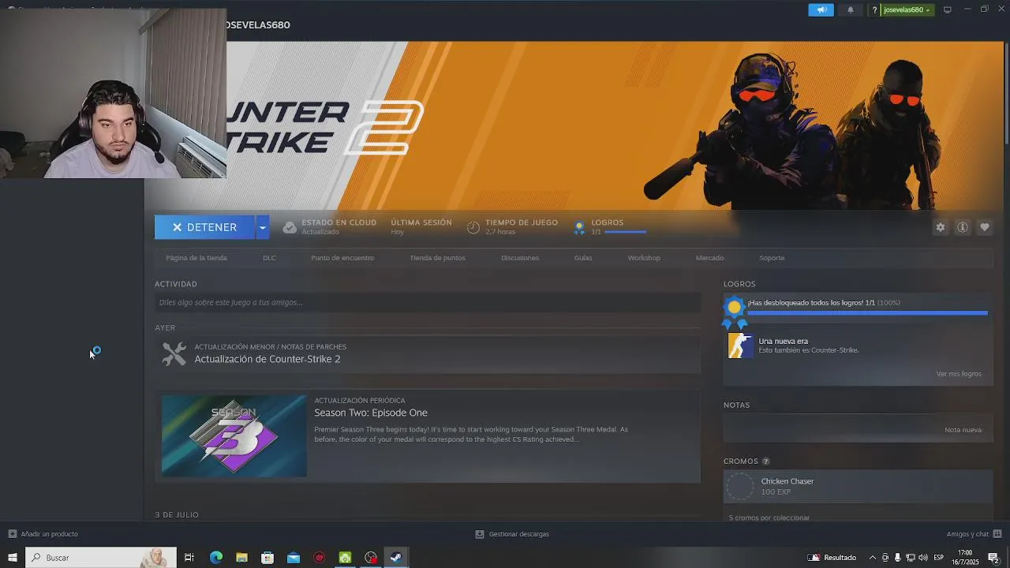1010x568 pixels.
Task: Open the Guías tab
Action: [583, 258]
